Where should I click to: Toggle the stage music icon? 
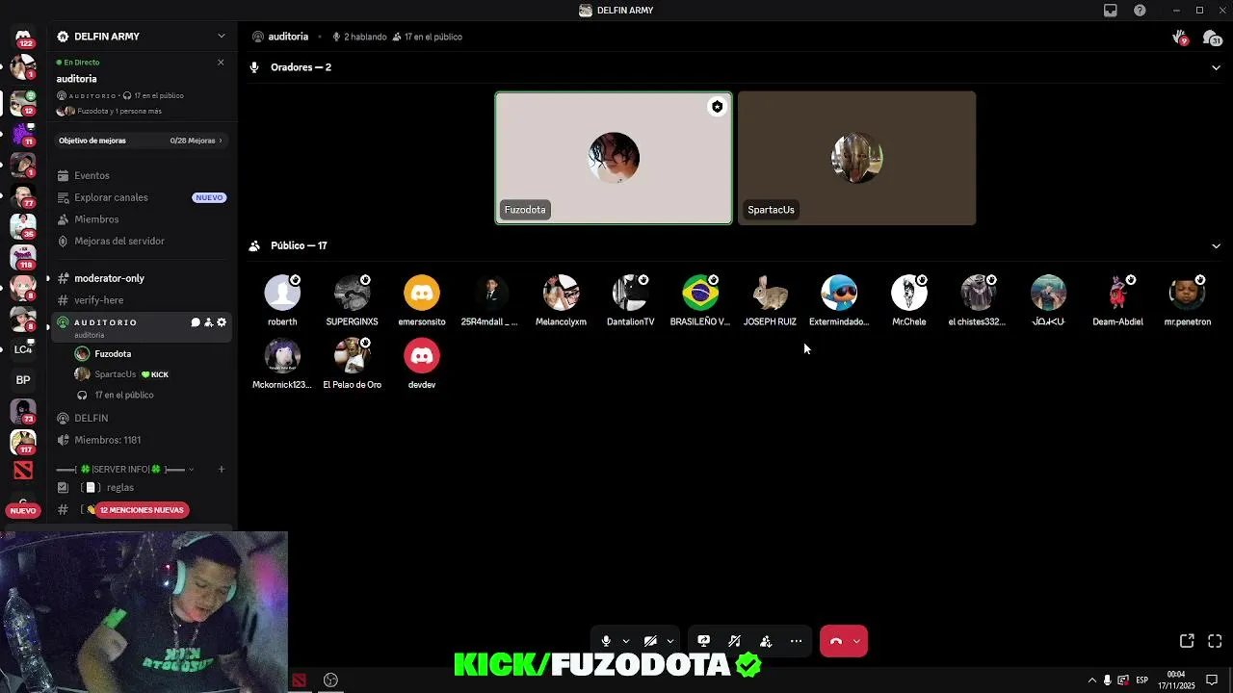click(x=735, y=641)
